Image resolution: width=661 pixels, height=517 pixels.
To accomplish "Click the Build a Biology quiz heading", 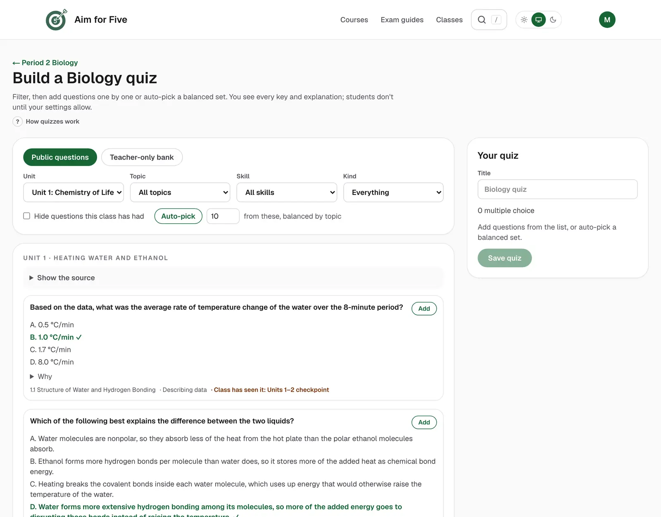I will [85, 78].
